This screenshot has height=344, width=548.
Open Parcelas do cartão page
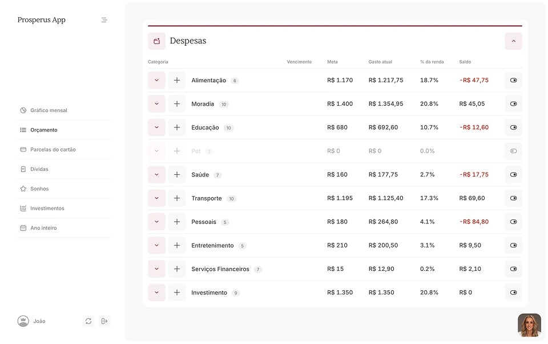(x=63, y=149)
